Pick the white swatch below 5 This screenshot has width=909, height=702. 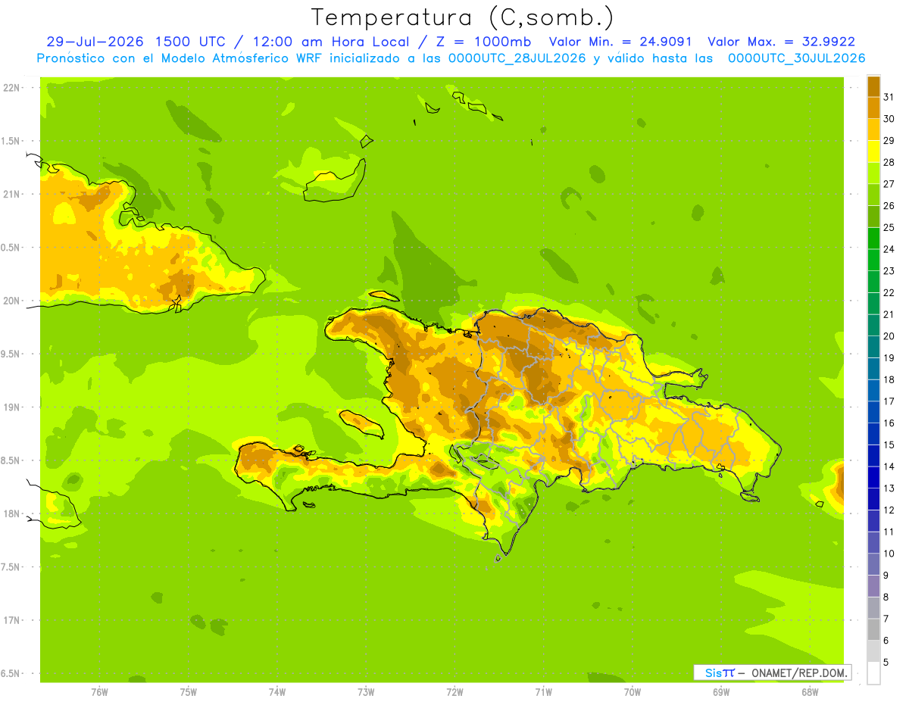pyautogui.click(x=873, y=673)
